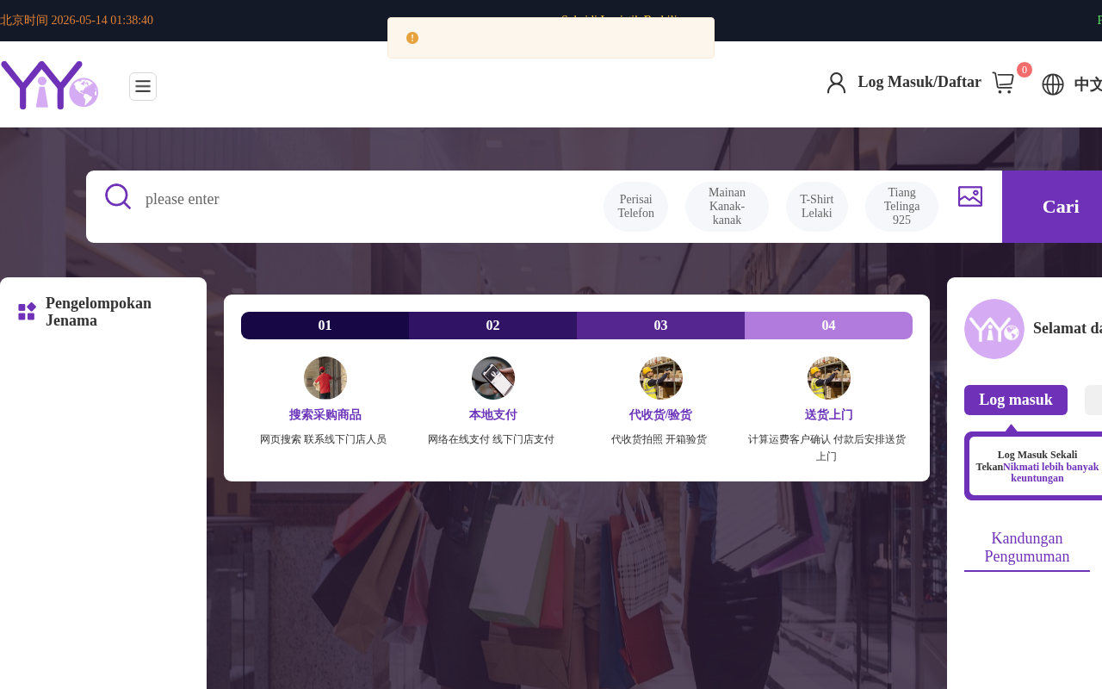Click the user account icon
Viewport: 1102px width, 689px height.
pos(836,83)
